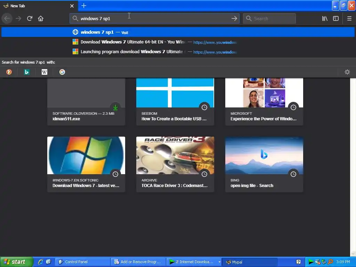The image size is (356, 267).
Task: Click the taskbar clock showing 3:09 PM
Action: pos(343,262)
